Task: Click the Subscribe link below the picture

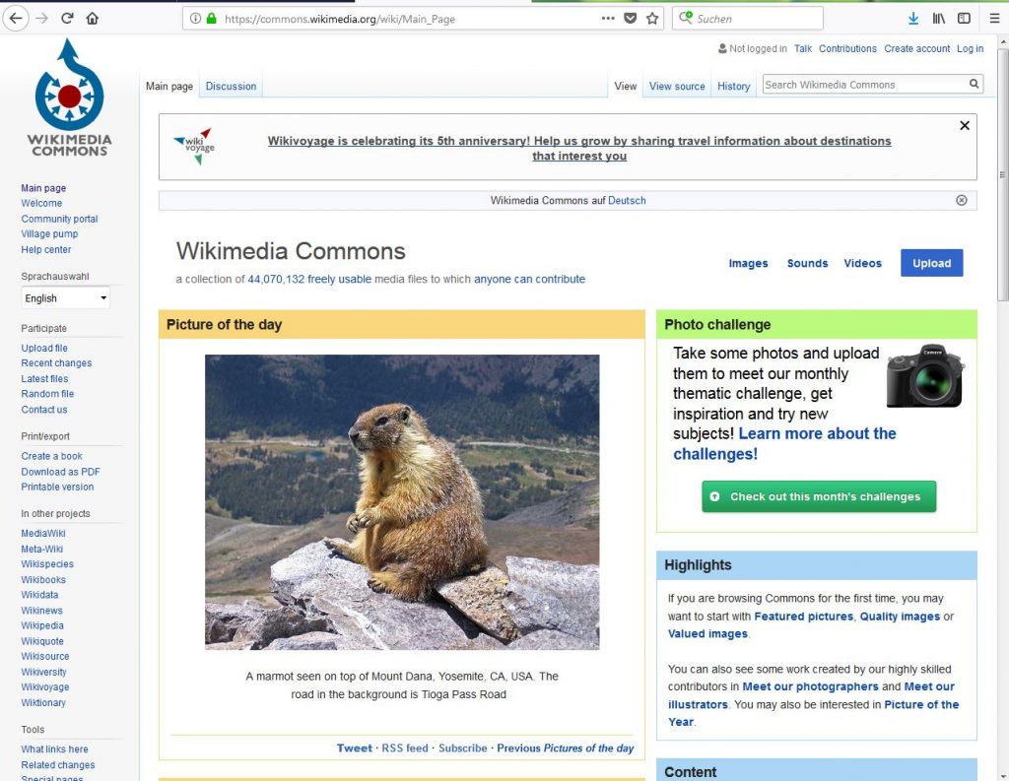Action: coord(463,748)
